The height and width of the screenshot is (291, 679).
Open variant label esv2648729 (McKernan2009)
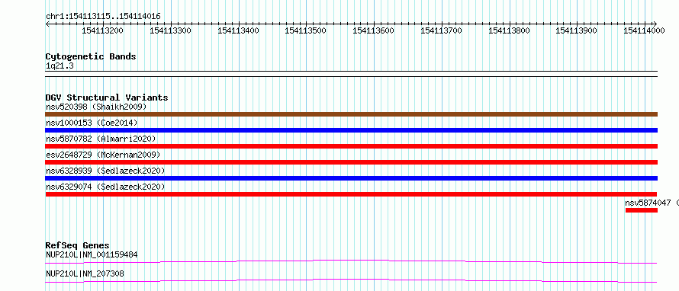pyautogui.click(x=103, y=155)
